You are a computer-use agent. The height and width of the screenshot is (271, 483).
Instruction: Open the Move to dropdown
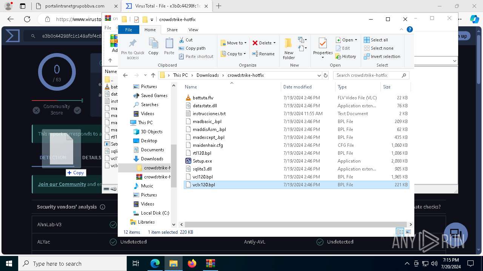[x=234, y=43]
